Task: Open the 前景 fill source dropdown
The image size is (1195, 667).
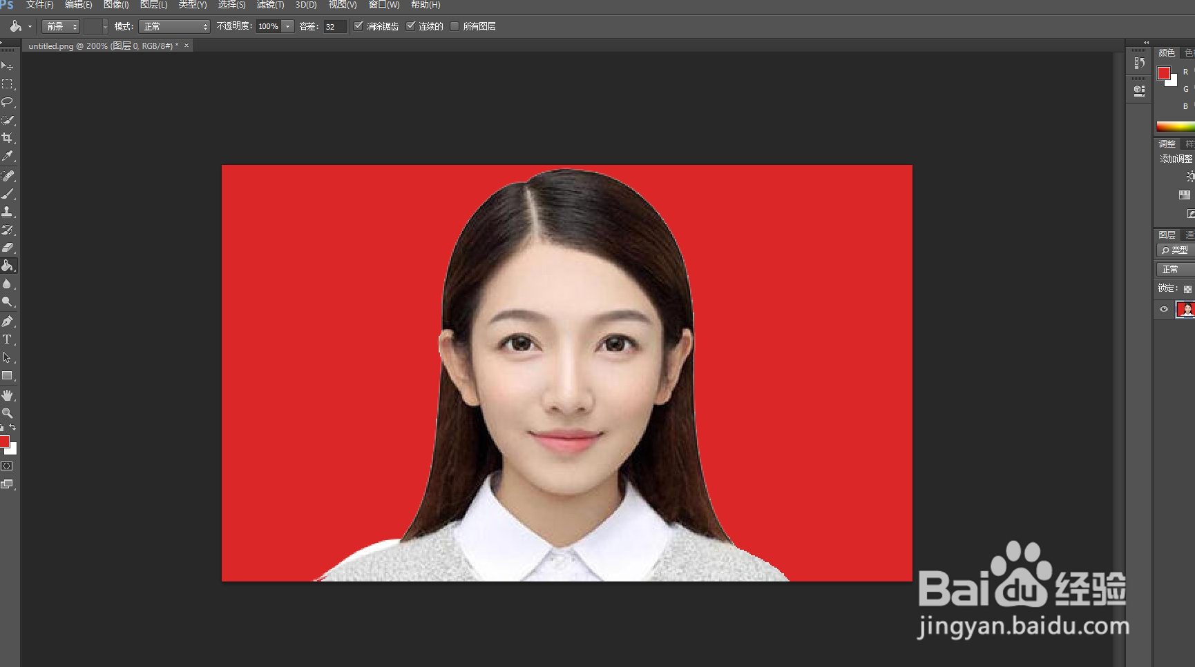Action: click(61, 26)
